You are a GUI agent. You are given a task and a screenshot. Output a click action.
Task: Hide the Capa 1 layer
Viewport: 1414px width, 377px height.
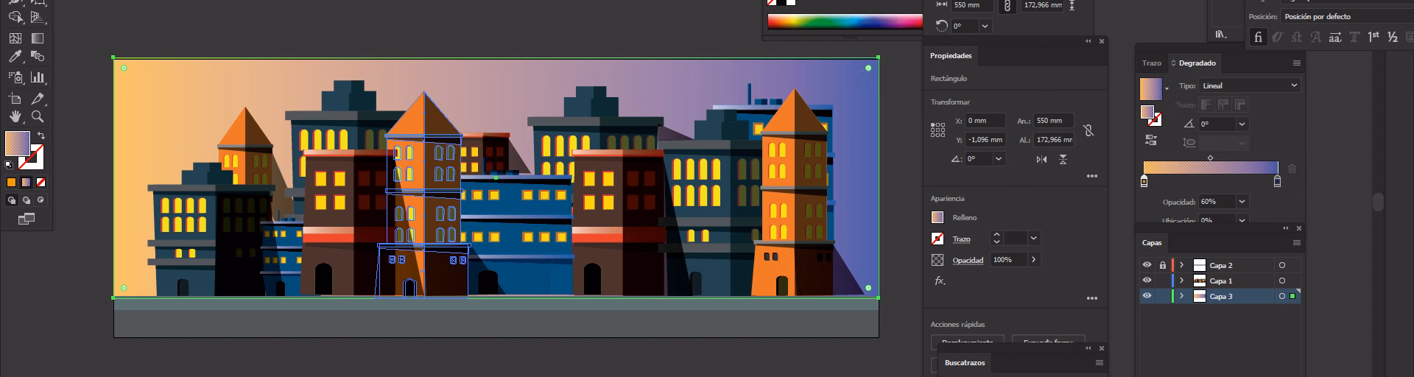tap(1147, 281)
